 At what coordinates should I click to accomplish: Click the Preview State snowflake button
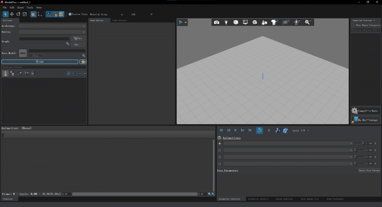(78, 14)
